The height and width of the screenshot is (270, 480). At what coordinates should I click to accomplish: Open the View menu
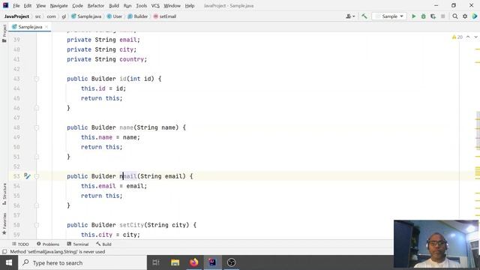point(40,5)
